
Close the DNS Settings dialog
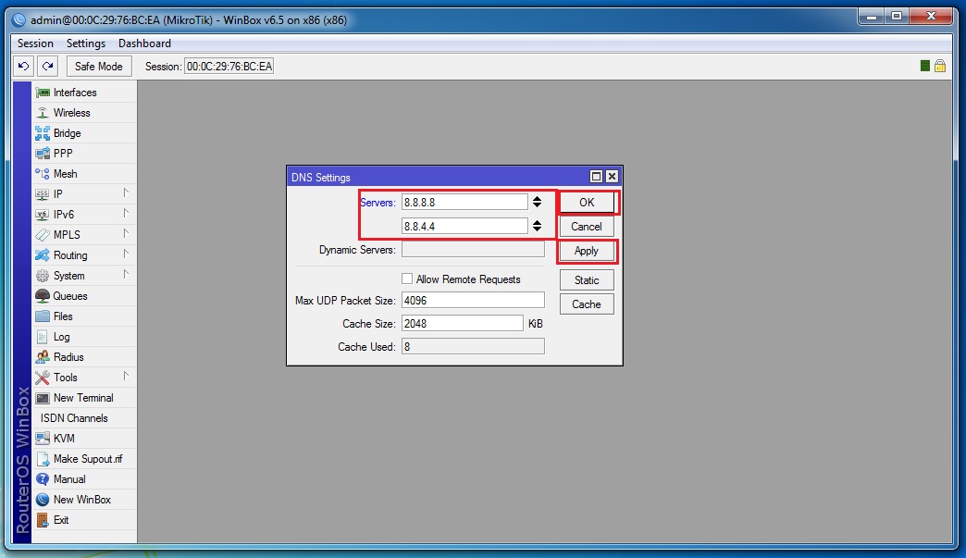click(612, 177)
